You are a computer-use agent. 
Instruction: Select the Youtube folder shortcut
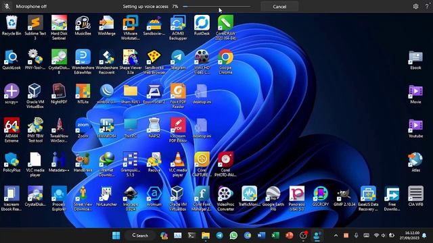click(415, 128)
